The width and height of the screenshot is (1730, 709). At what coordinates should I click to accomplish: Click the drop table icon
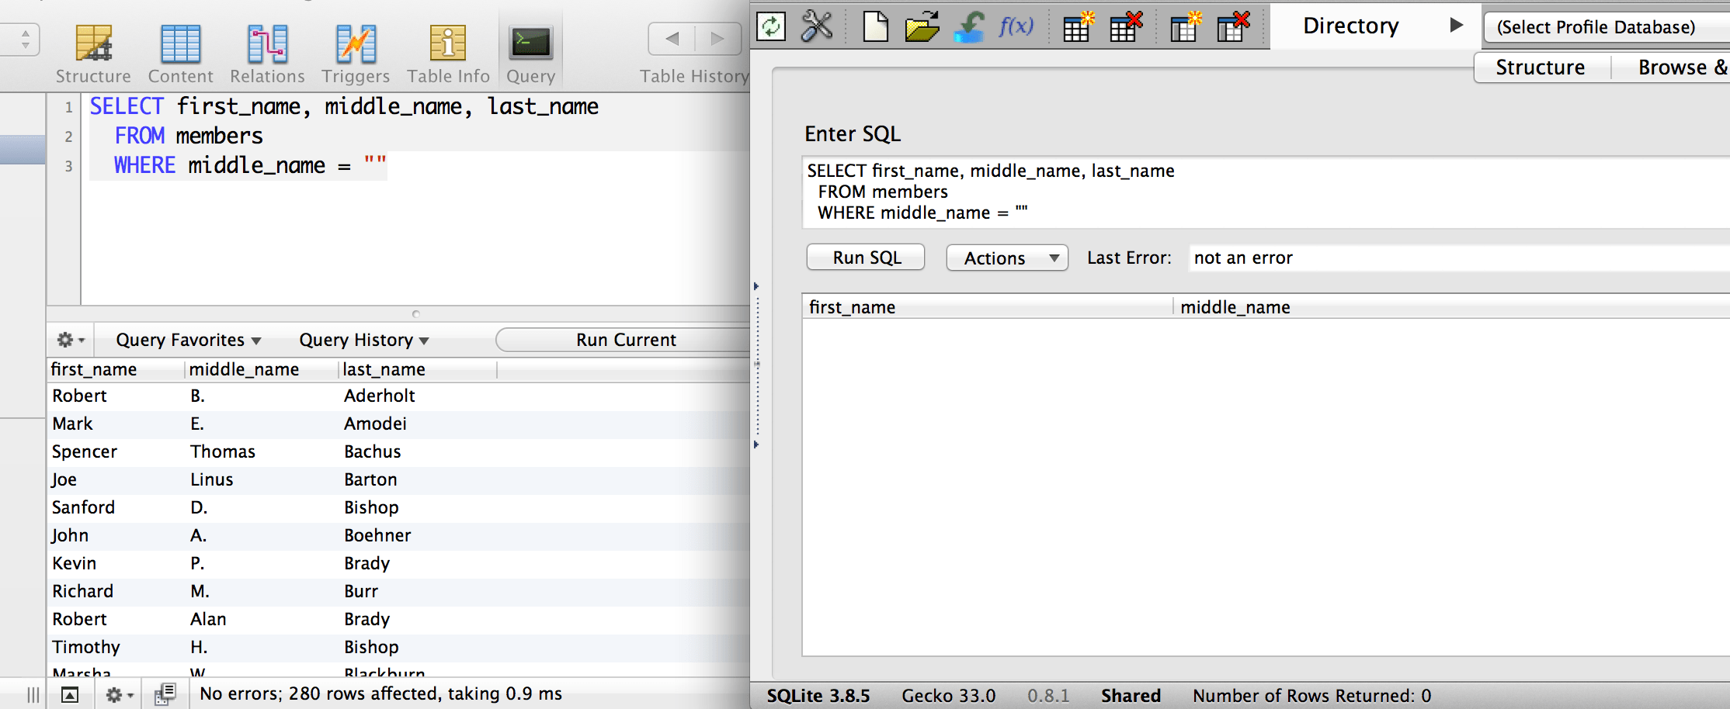pyautogui.click(x=1126, y=26)
